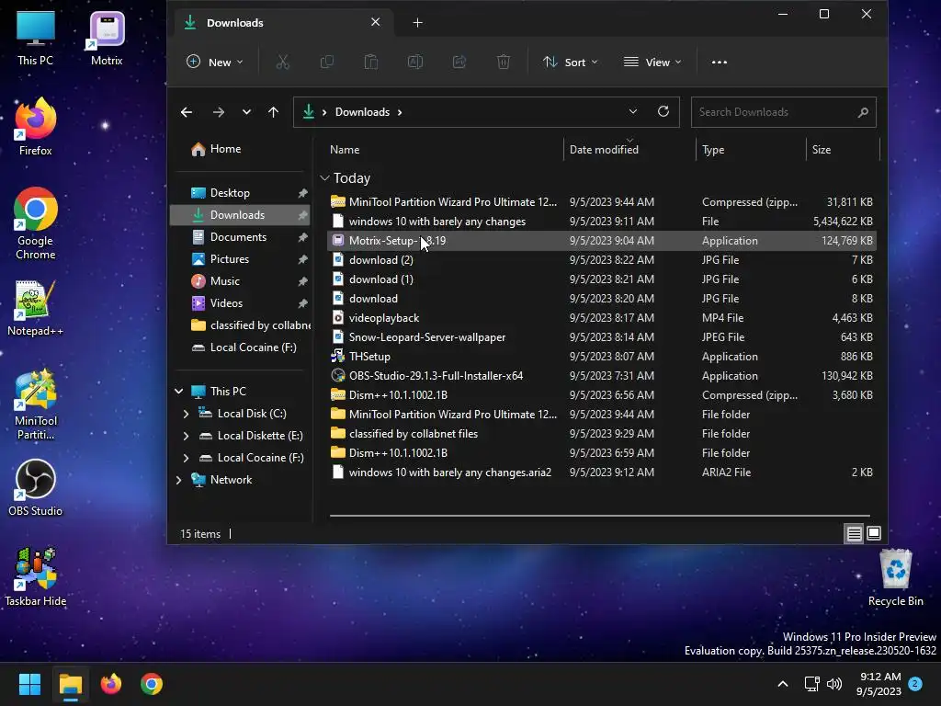The height and width of the screenshot is (706, 941).
Task: Click the Copy icon in toolbar
Action: click(x=327, y=62)
